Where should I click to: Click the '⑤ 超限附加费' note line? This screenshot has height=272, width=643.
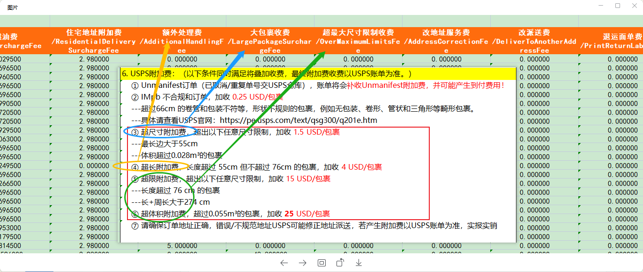pyautogui.click(x=231, y=179)
